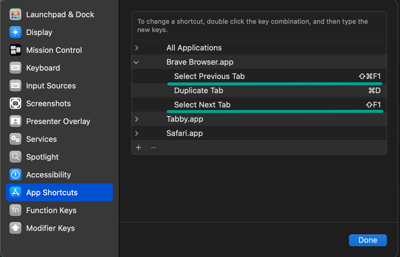Click the Safari.app label
Screen dimensions: 400x257
[x=185, y=133]
